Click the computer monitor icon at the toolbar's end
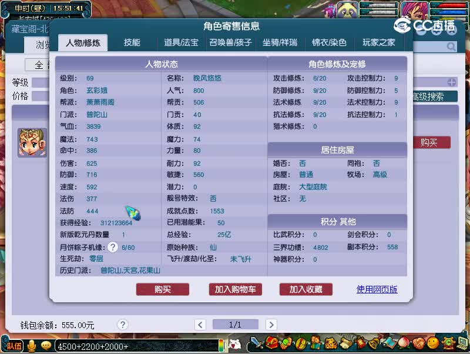470x354 pixels. click(463, 343)
